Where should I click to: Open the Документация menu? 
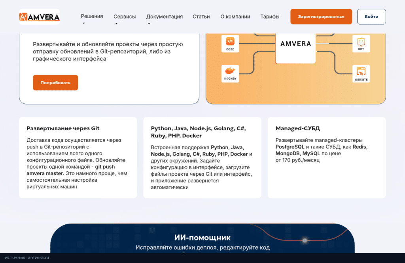pos(164,17)
